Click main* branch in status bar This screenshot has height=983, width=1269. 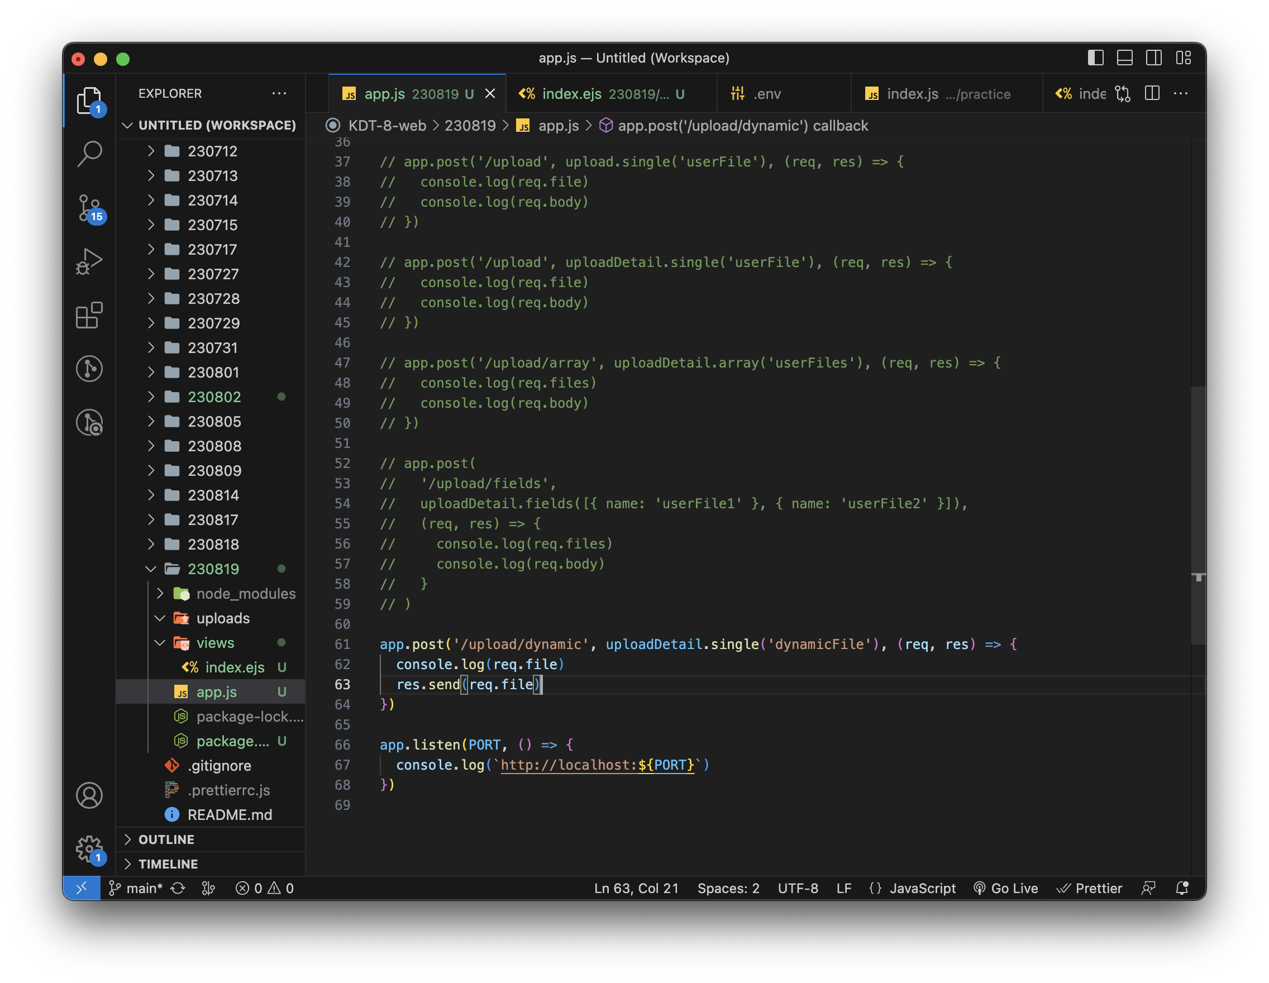[x=136, y=888]
